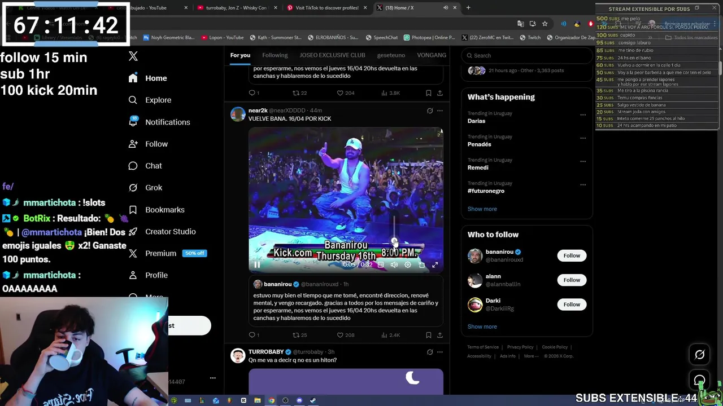Reply to near2k post
The image size is (723, 406).
[254, 335]
